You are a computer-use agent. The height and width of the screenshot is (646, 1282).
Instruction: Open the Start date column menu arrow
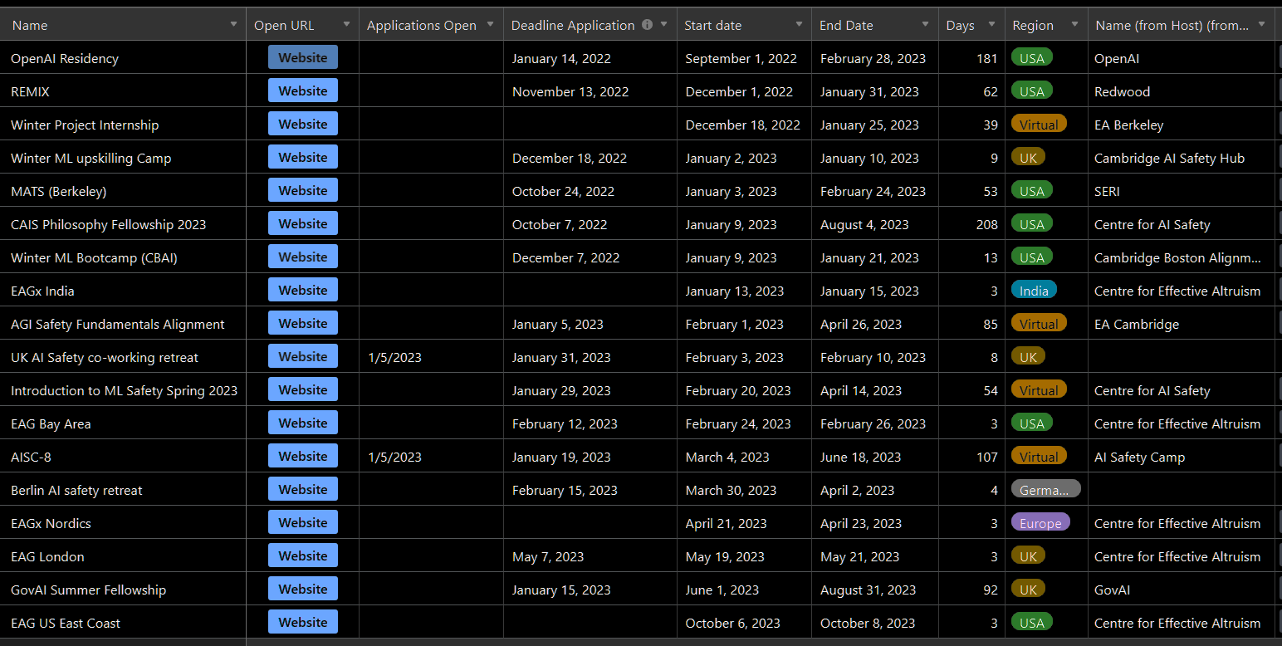pyautogui.click(x=799, y=25)
